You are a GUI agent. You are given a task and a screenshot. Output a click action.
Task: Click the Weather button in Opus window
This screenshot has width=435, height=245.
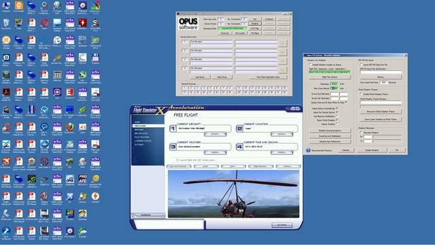click(255, 24)
